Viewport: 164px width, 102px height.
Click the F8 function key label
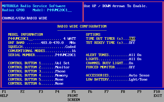(x=123, y=92)
